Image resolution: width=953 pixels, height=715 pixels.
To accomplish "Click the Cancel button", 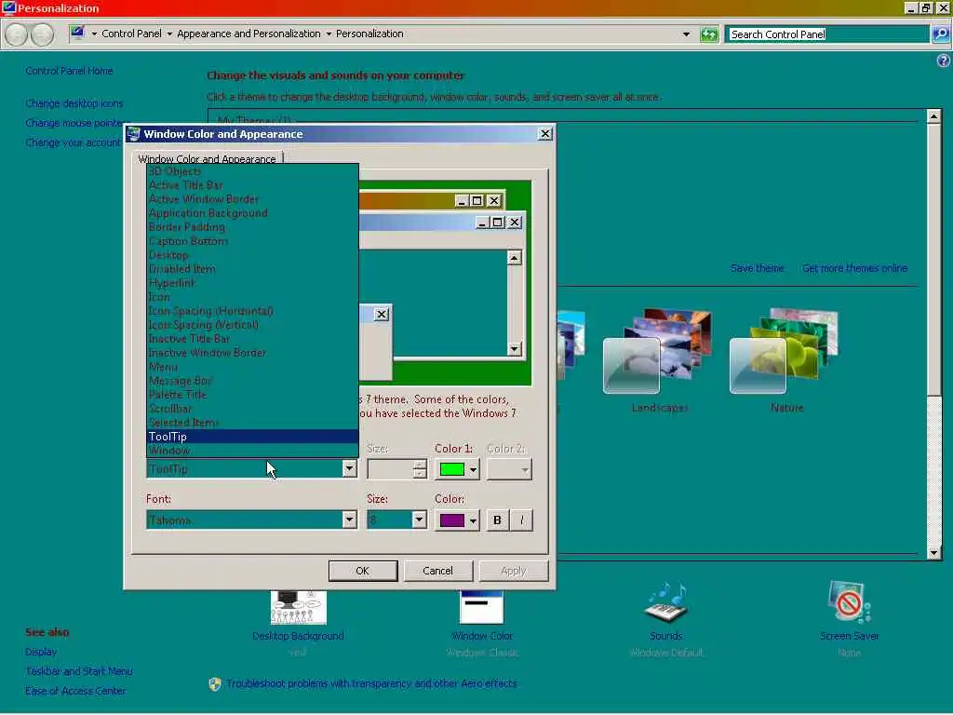I will click(437, 571).
